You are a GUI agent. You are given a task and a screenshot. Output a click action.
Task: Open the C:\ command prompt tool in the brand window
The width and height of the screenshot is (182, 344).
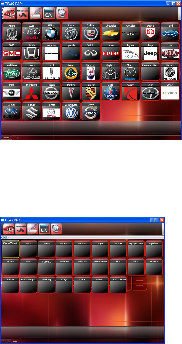pos(49,14)
